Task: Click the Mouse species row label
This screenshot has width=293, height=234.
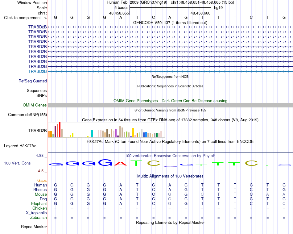Action: tap(41, 194)
